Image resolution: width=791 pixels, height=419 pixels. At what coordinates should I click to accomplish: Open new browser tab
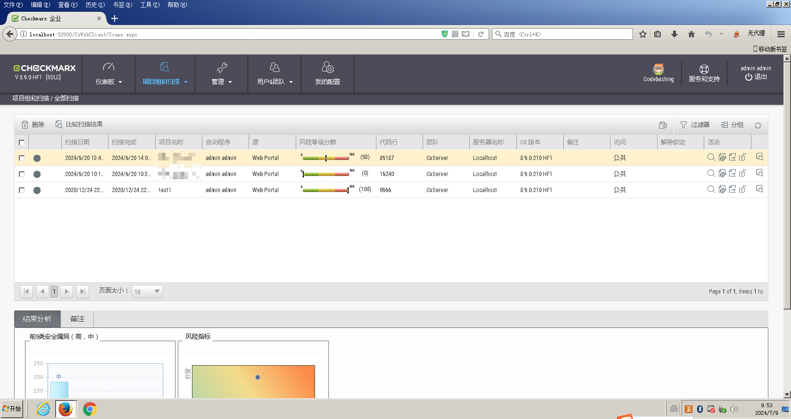pos(115,18)
